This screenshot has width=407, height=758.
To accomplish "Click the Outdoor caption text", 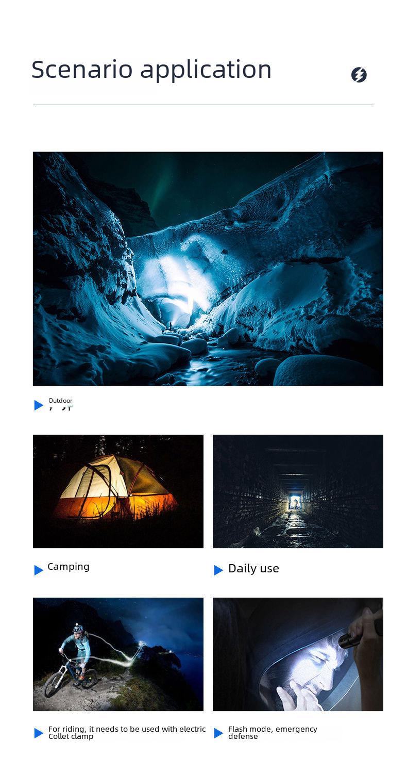I will click(x=60, y=401).
